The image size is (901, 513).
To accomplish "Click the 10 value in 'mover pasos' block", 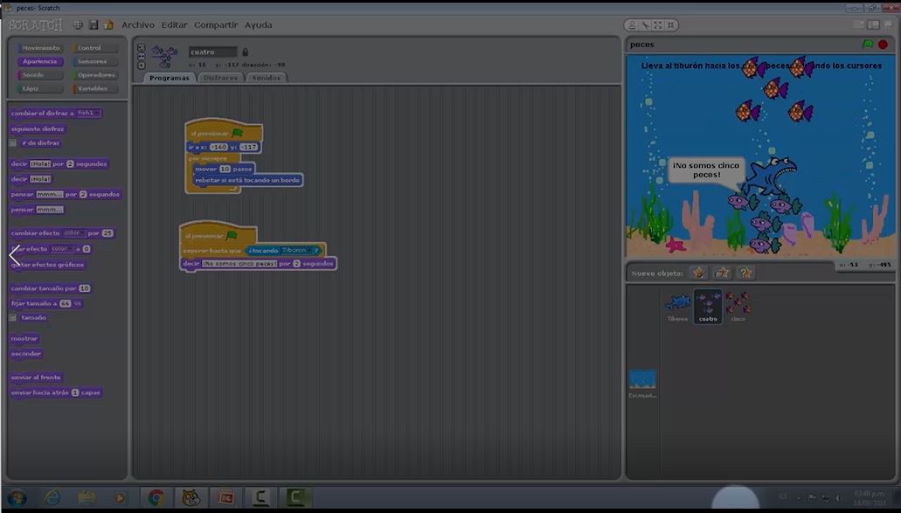I will click(225, 169).
